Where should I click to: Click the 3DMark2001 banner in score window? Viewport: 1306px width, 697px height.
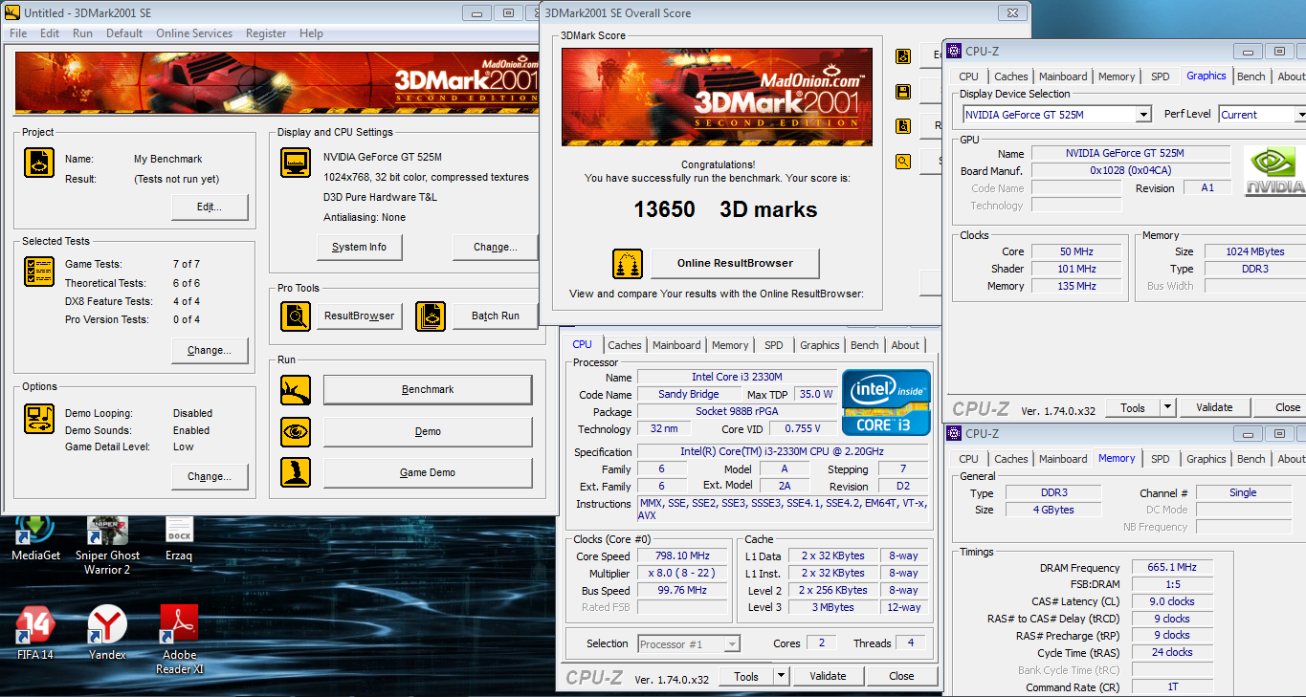(719, 98)
